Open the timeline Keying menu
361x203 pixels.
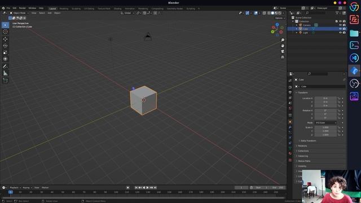pos(27,188)
